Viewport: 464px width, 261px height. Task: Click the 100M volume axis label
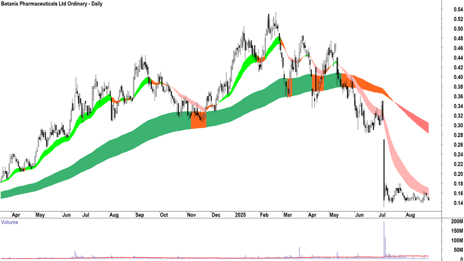click(x=457, y=241)
